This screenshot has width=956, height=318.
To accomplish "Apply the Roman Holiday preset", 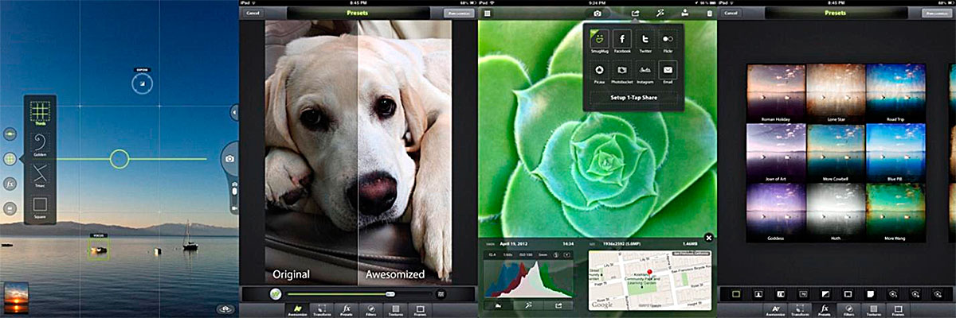I will point(777,96).
